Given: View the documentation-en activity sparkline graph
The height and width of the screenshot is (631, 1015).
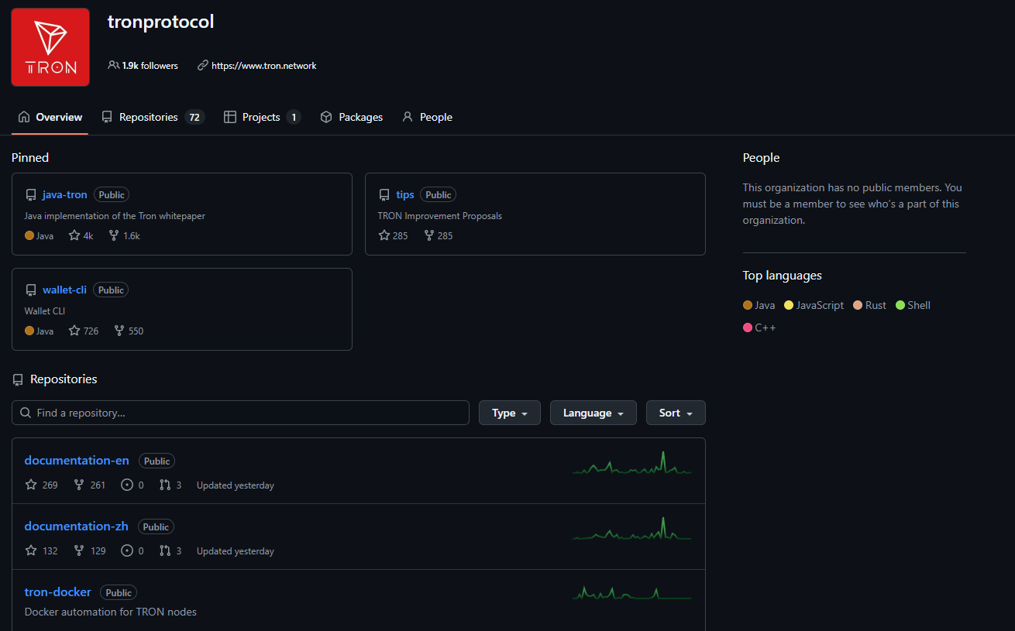Looking at the screenshot, I should (x=631, y=463).
